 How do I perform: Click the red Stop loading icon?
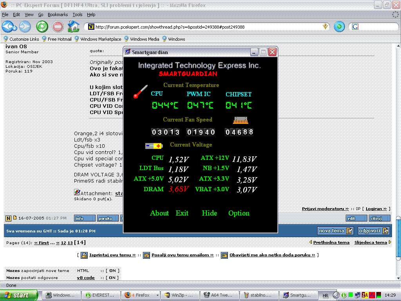(58, 27)
